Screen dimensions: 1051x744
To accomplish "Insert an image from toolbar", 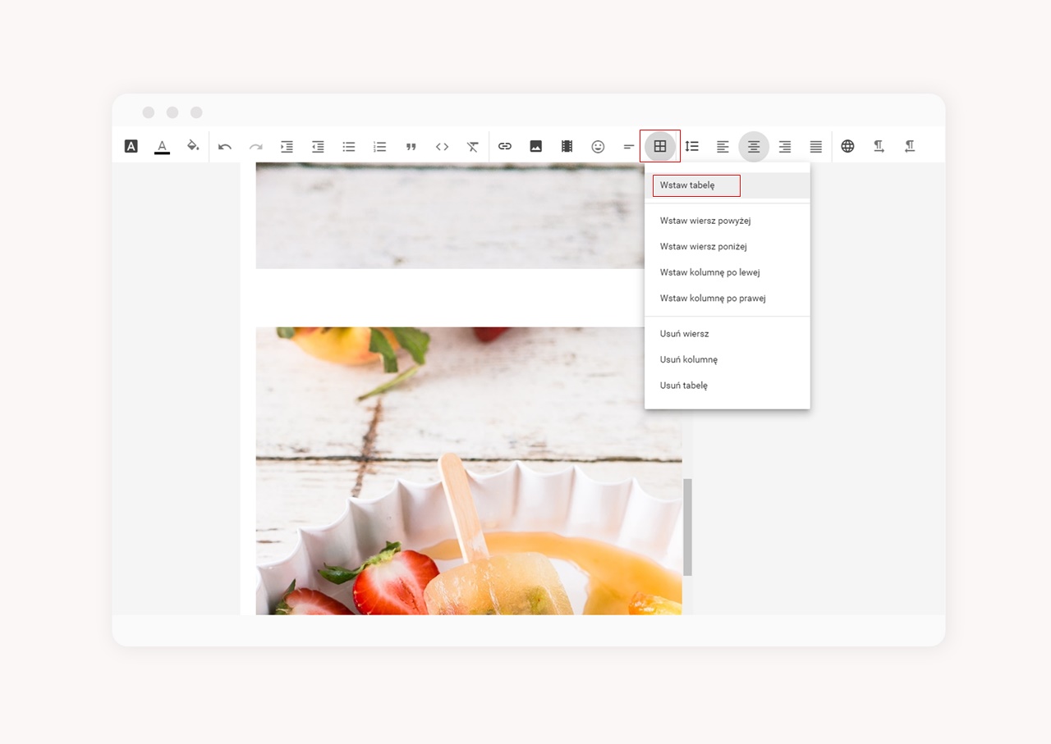I will tap(535, 147).
